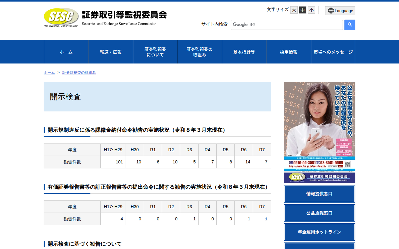This screenshot has width=399, height=249.
Task: Set text size to 大 (large)
Action: coord(294,10)
